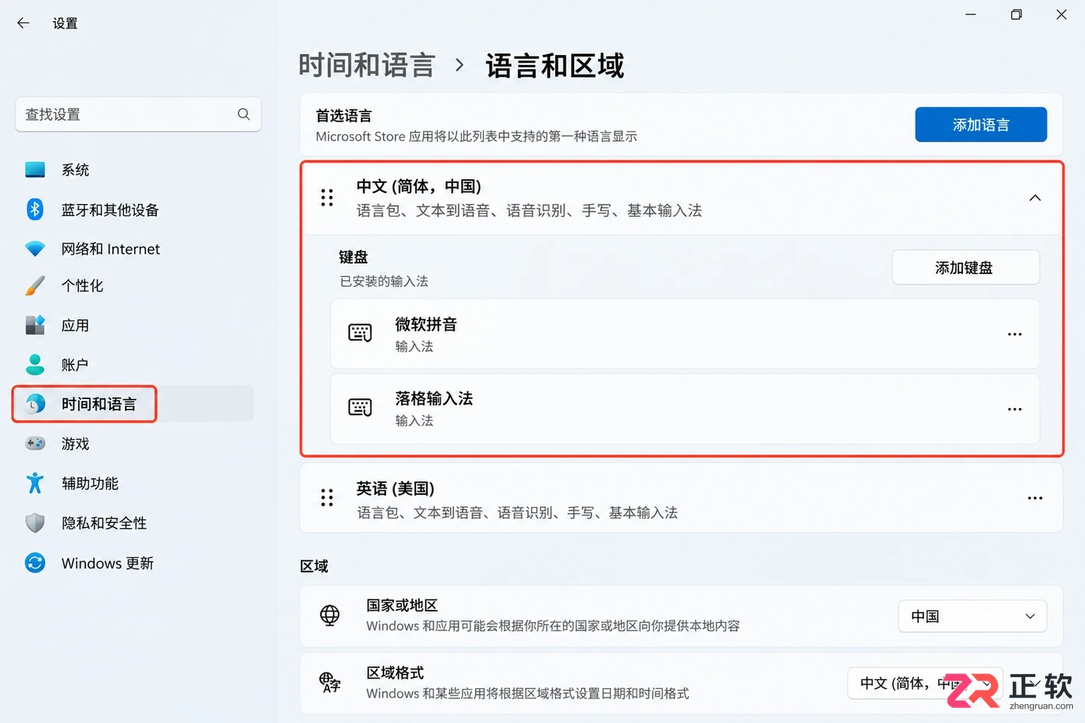The width and height of the screenshot is (1085, 723).
Task: Go back to 时间和语言 via breadcrumb
Action: click(367, 66)
